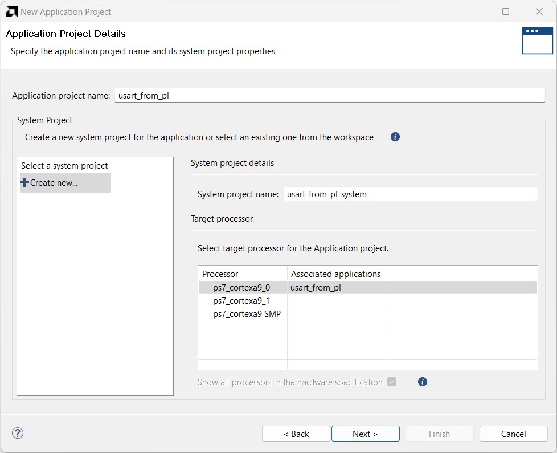Select processor ps7_cortexa9 SMP row
Image resolution: width=557 pixels, height=453 pixels.
(x=368, y=314)
